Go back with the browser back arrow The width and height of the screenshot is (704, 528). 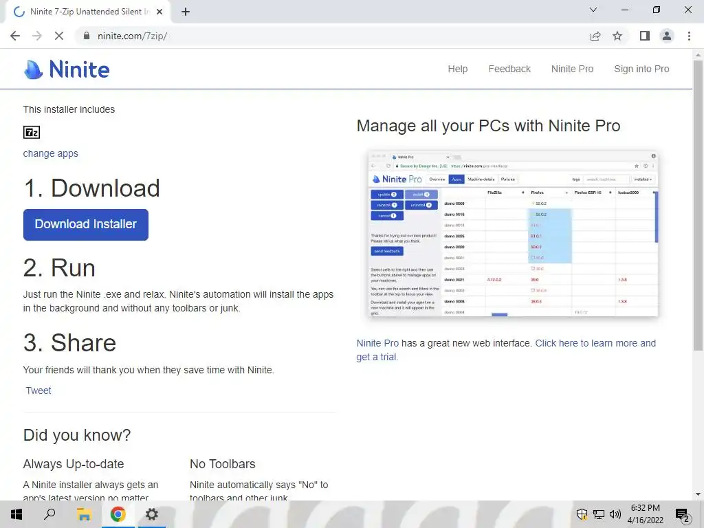(15, 36)
